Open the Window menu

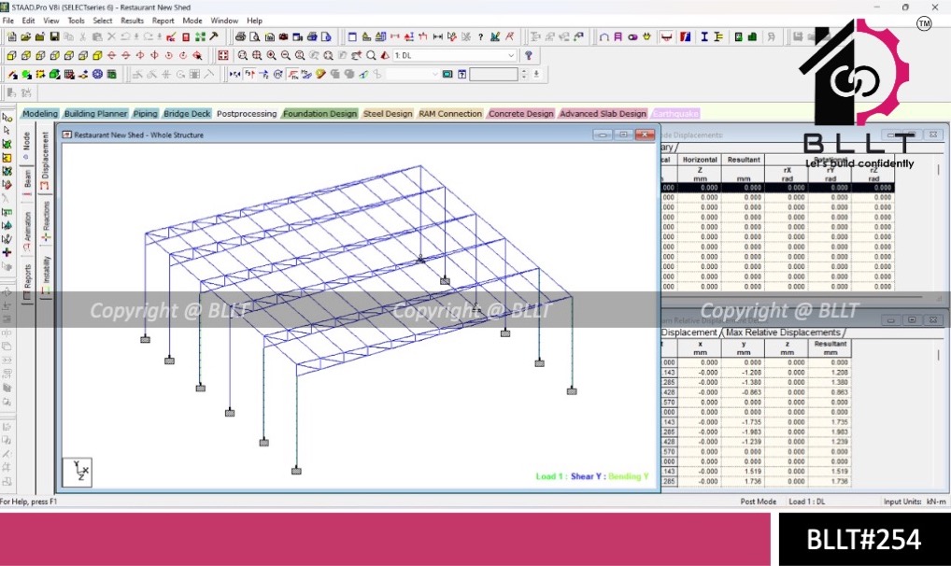[224, 21]
